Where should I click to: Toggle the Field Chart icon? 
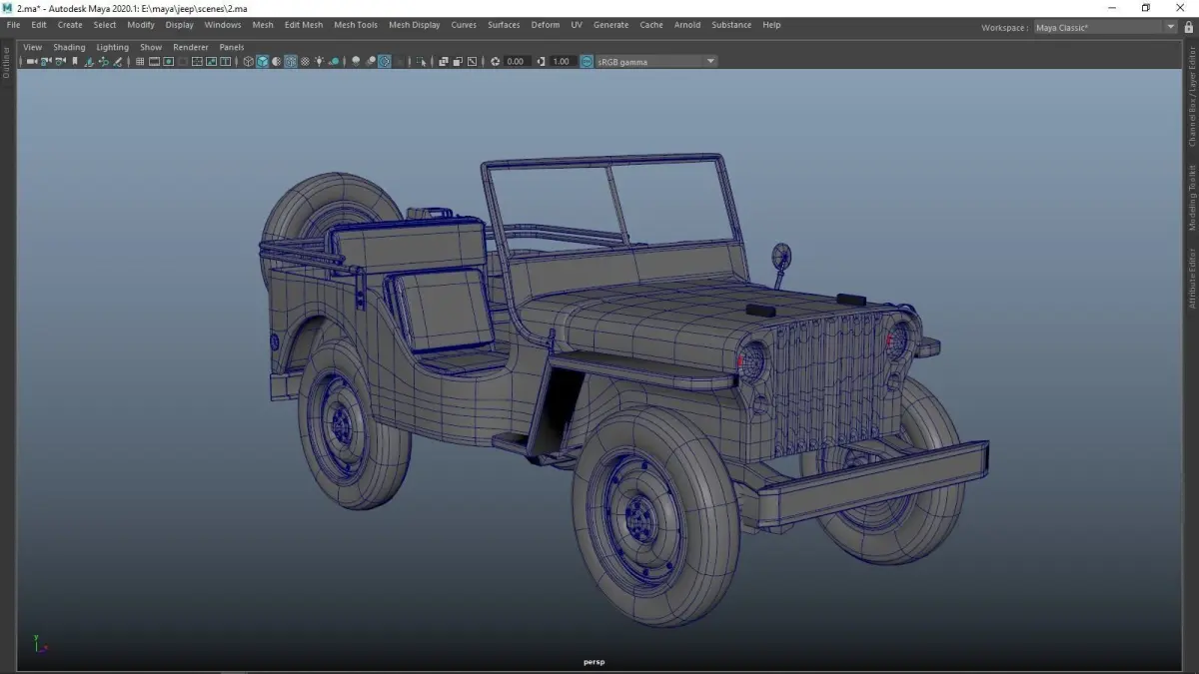[197, 61]
